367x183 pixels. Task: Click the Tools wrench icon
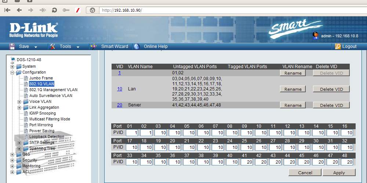[x=52, y=46]
